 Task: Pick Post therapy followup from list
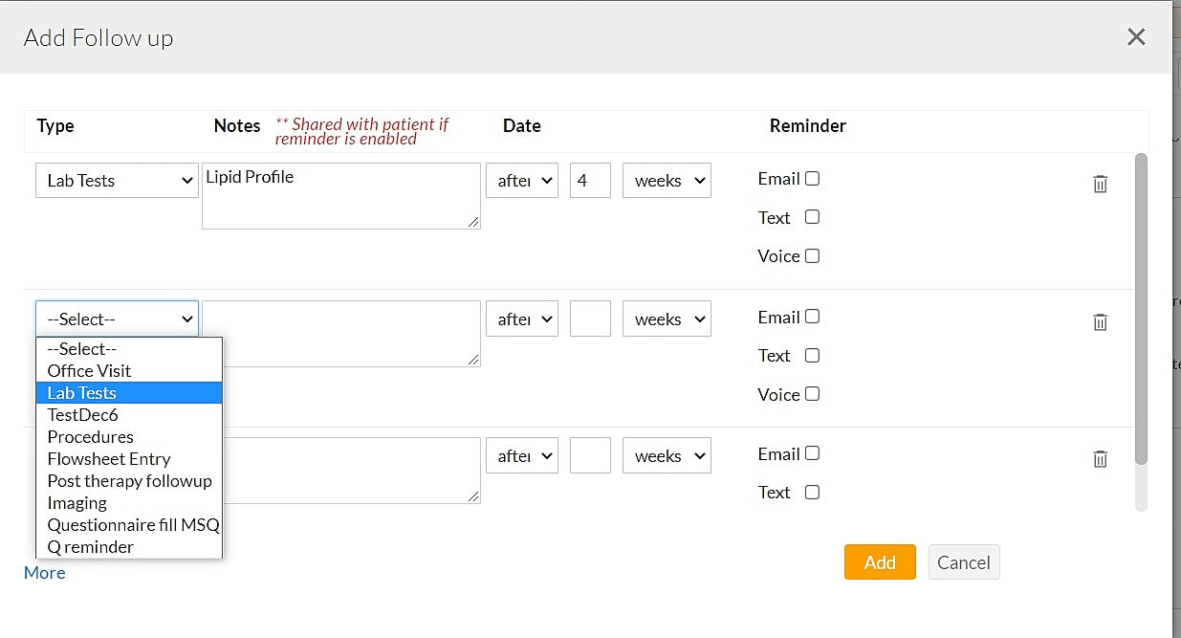130,481
